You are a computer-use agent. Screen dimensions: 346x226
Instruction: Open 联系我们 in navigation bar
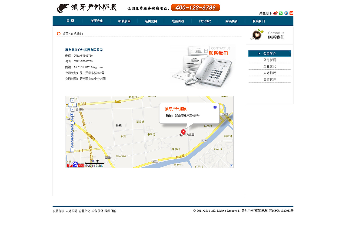pyautogui.click(x=258, y=21)
